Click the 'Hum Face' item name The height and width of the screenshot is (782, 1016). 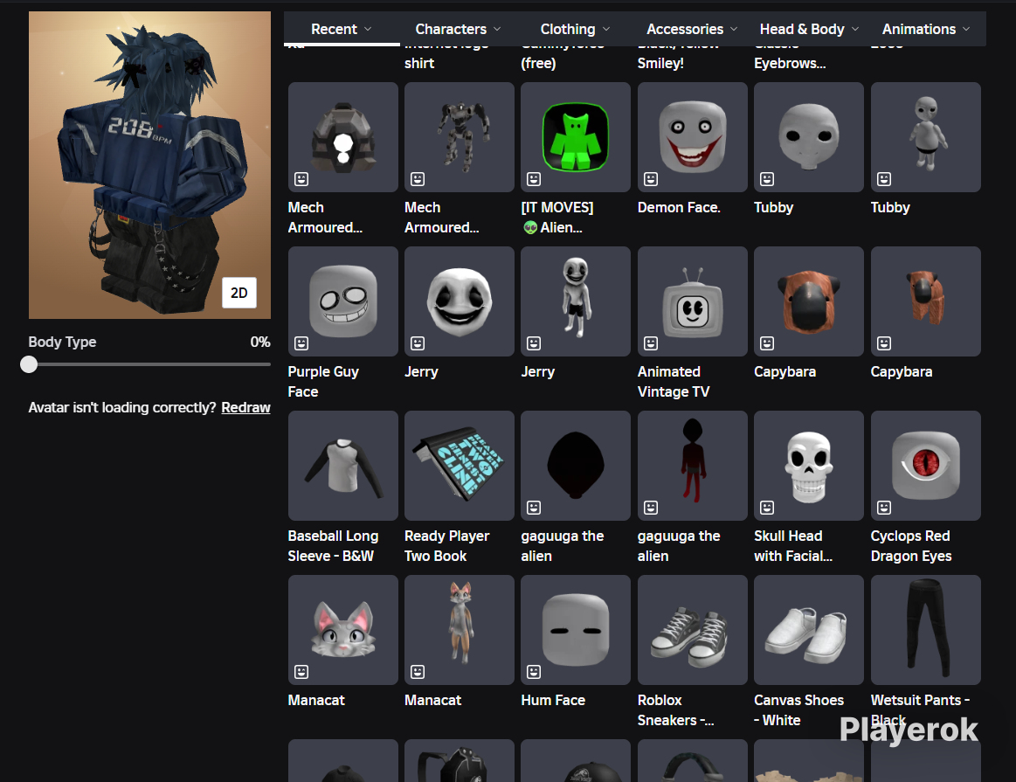(553, 701)
